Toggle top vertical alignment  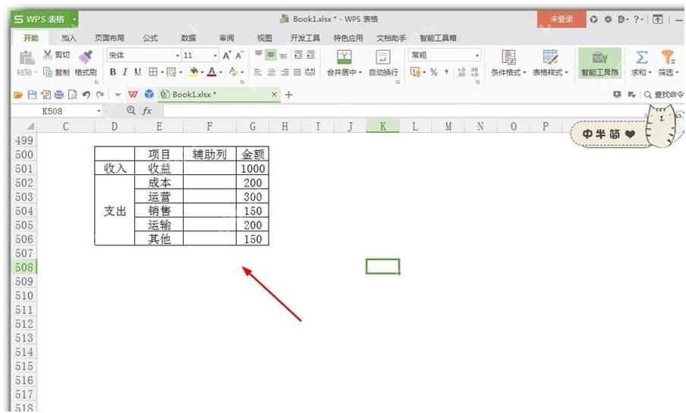(x=259, y=55)
